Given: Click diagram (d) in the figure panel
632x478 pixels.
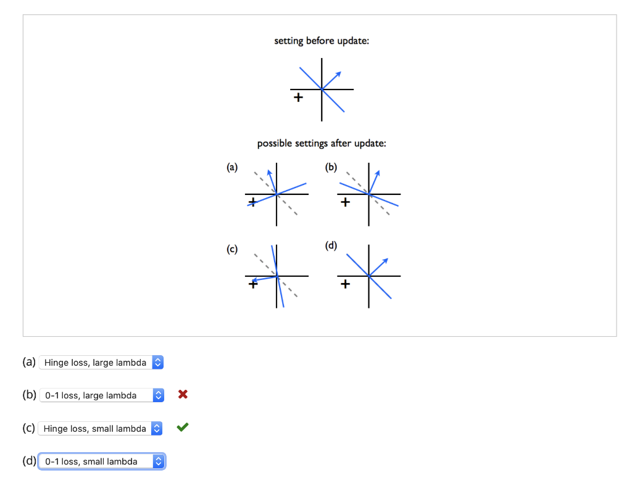Looking at the screenshot, I should pos(368,274).
